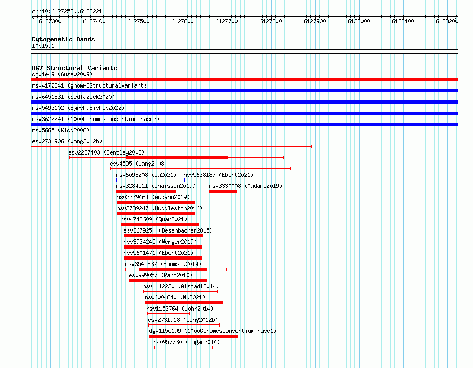The height and width of the screenshot is (368, 473).
Task: Click the blue esv3622241 variant bar
Action: pyautogui.click(x=244, y=124)
